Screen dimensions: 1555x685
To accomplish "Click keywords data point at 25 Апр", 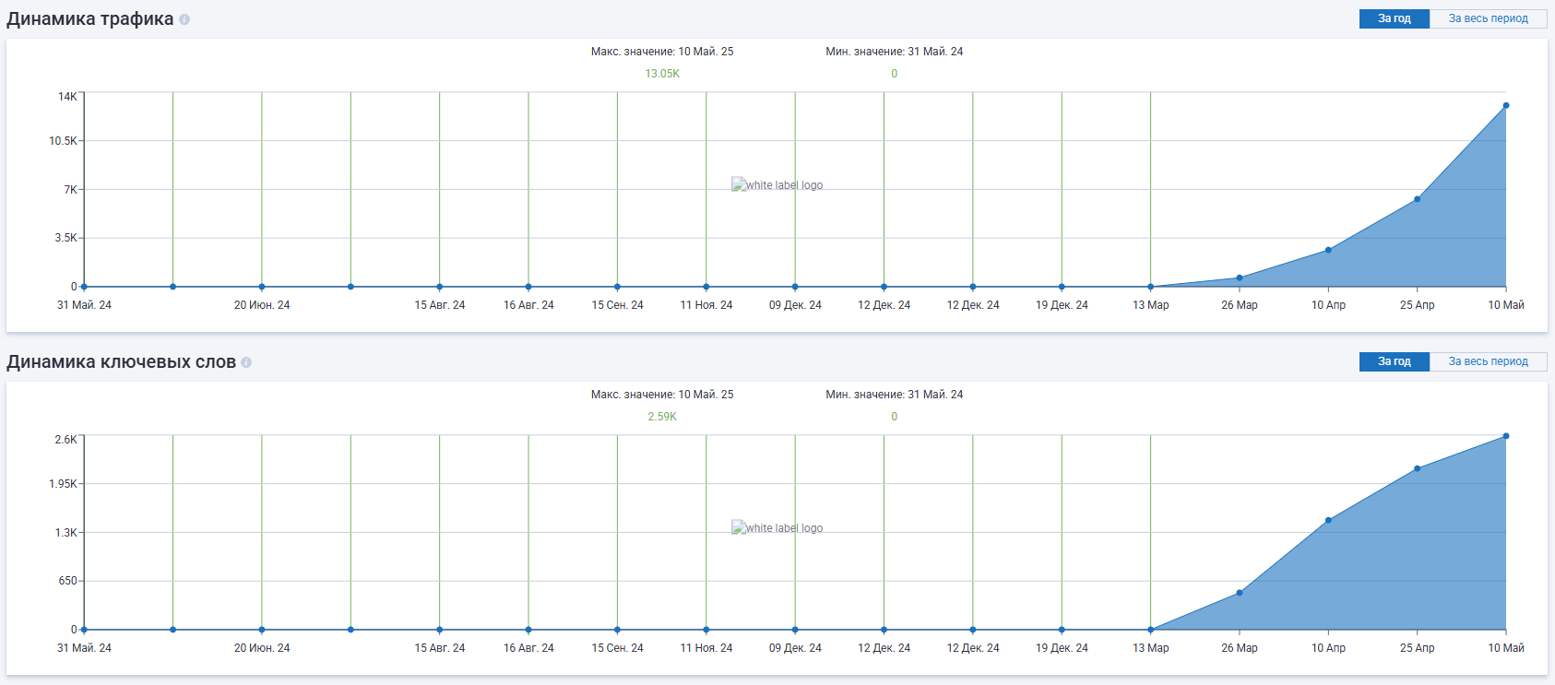I will click(1417, 468).
